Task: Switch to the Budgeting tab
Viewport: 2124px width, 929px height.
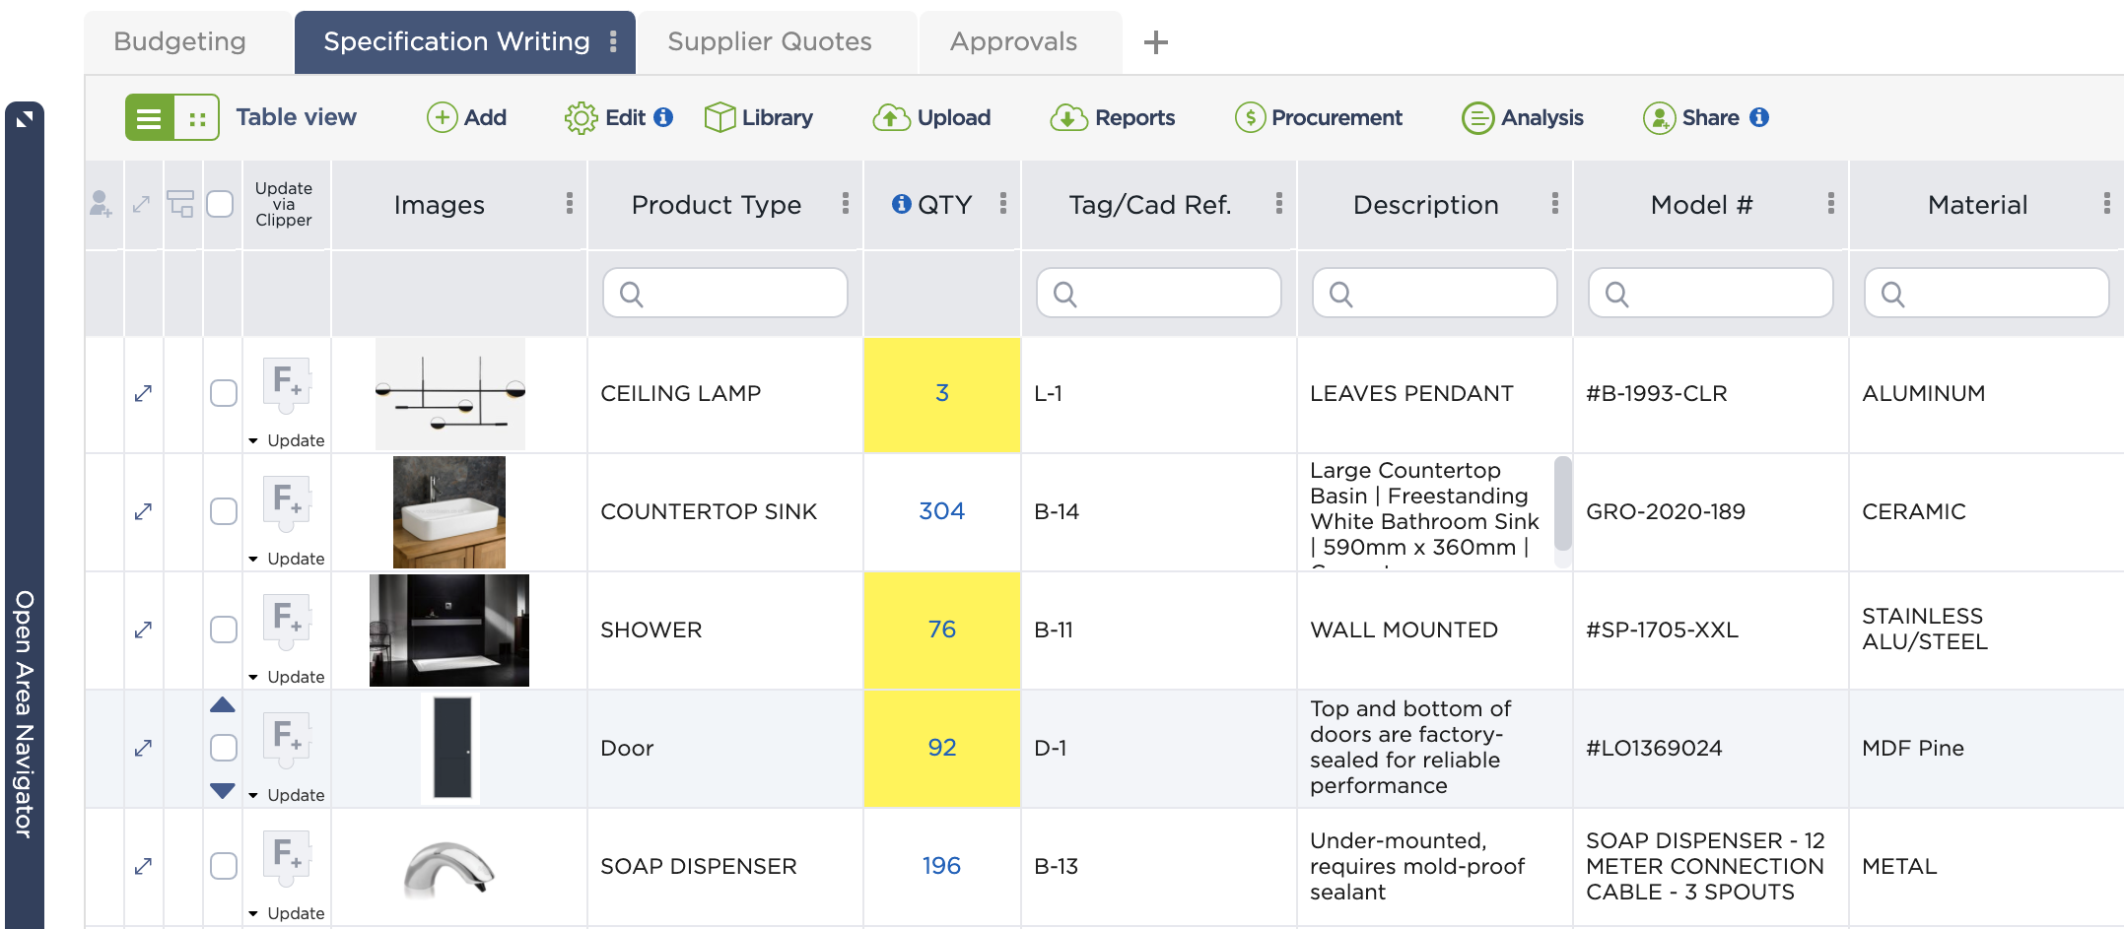Action: [180, 41]
